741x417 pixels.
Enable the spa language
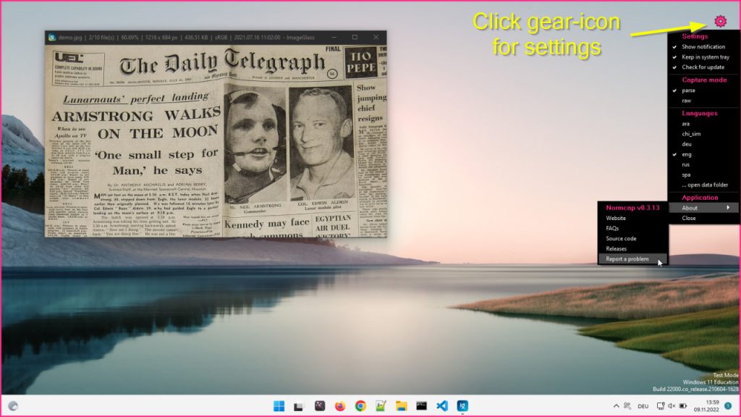coord(703,175)
